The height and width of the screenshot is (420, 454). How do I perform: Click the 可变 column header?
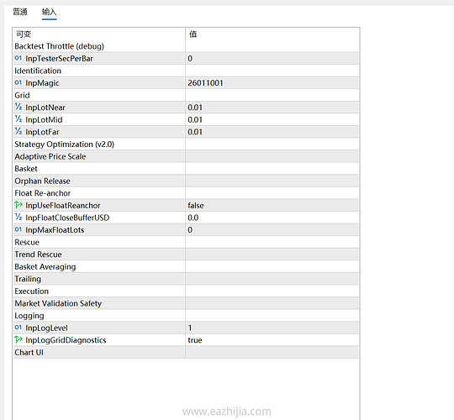98,34
